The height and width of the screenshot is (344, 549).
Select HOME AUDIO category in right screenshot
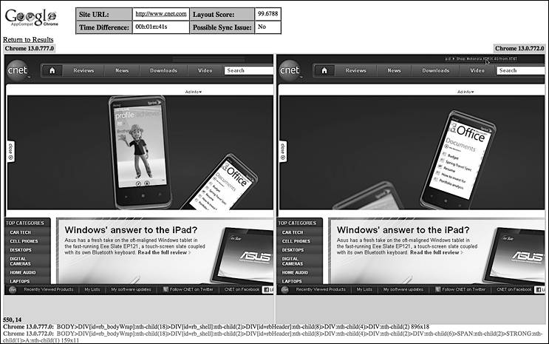tap(295, 272)
